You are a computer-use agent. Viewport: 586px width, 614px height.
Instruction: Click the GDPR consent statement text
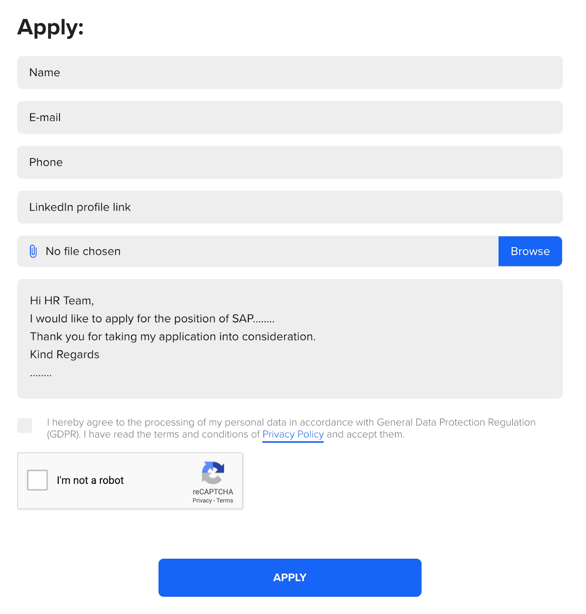pos(291,428)
